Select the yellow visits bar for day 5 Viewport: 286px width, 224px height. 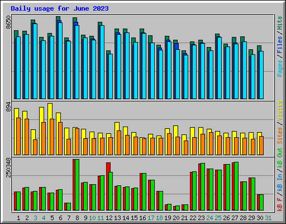point(49,129)
